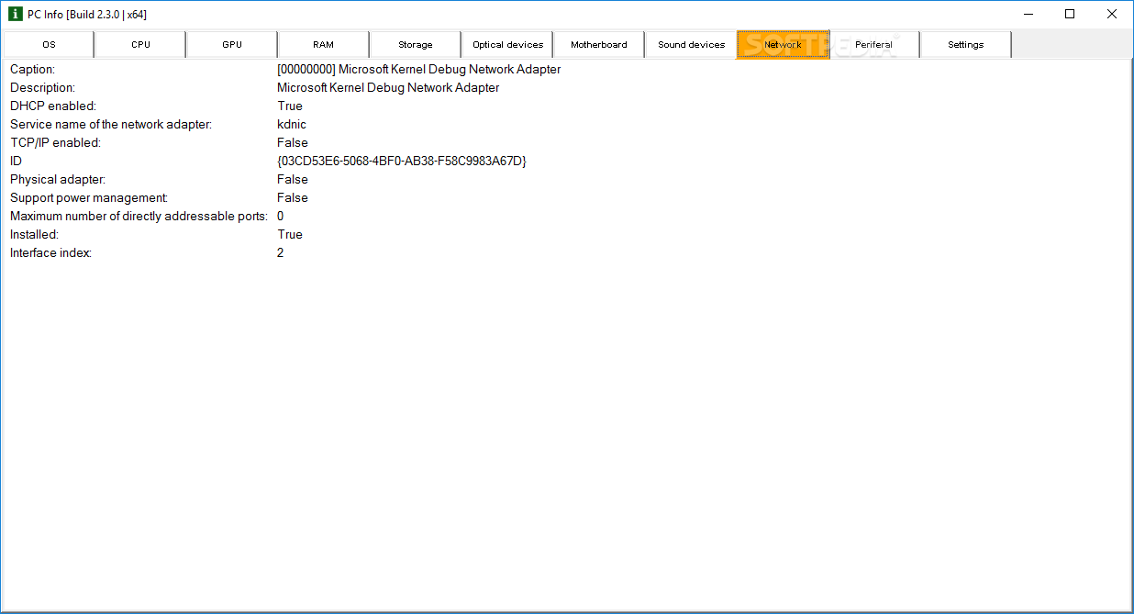Open the Settings tab
Viewport: 1134px width, 614px height.
pos(966,45)
